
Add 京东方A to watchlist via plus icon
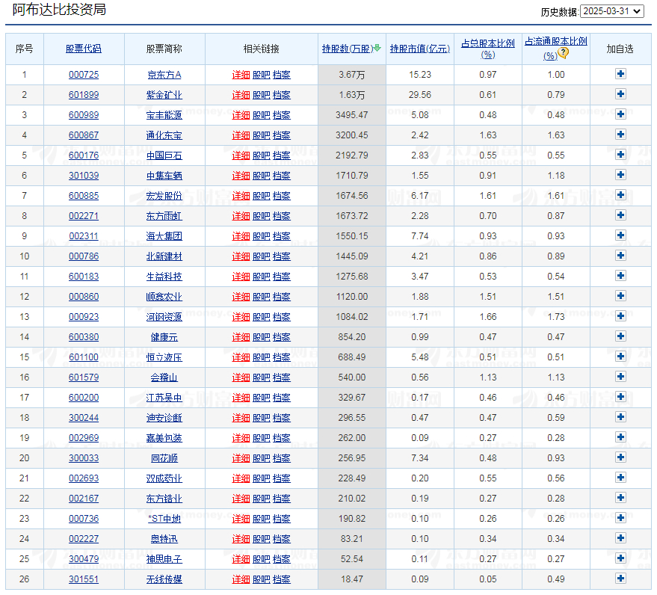click(x=620, y=75)
